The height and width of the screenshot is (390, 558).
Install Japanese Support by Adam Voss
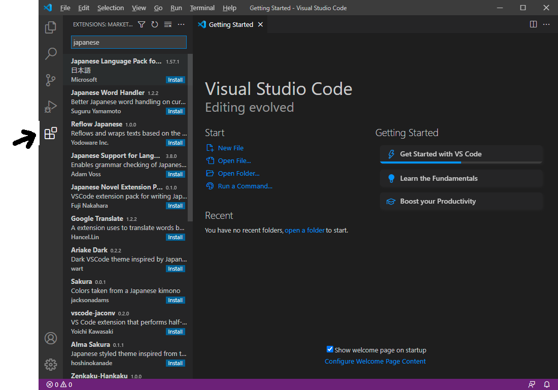pyautogui.click(x=175, y=174)
